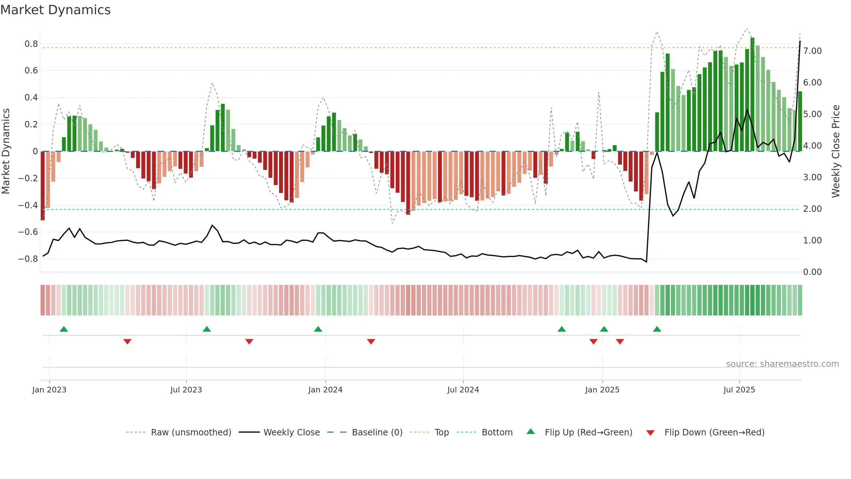Image resolution: width=851 pixels, height=479 pixels.
Task: Click the 0.8 left axis tick label
Action: pyautogui.click(x=31, y=44)
